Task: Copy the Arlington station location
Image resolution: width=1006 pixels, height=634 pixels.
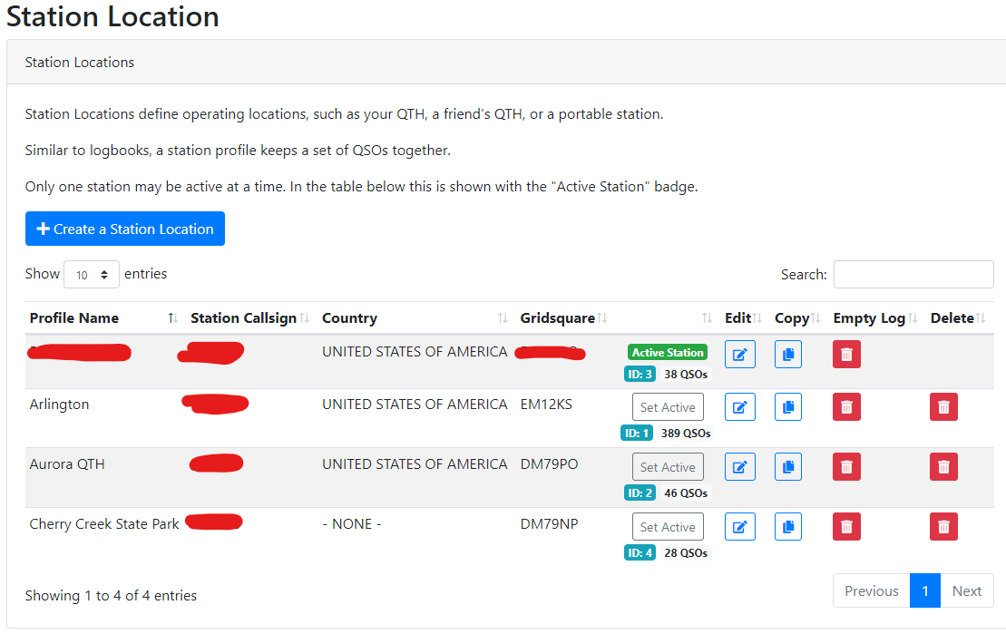Action: (787, 406)
